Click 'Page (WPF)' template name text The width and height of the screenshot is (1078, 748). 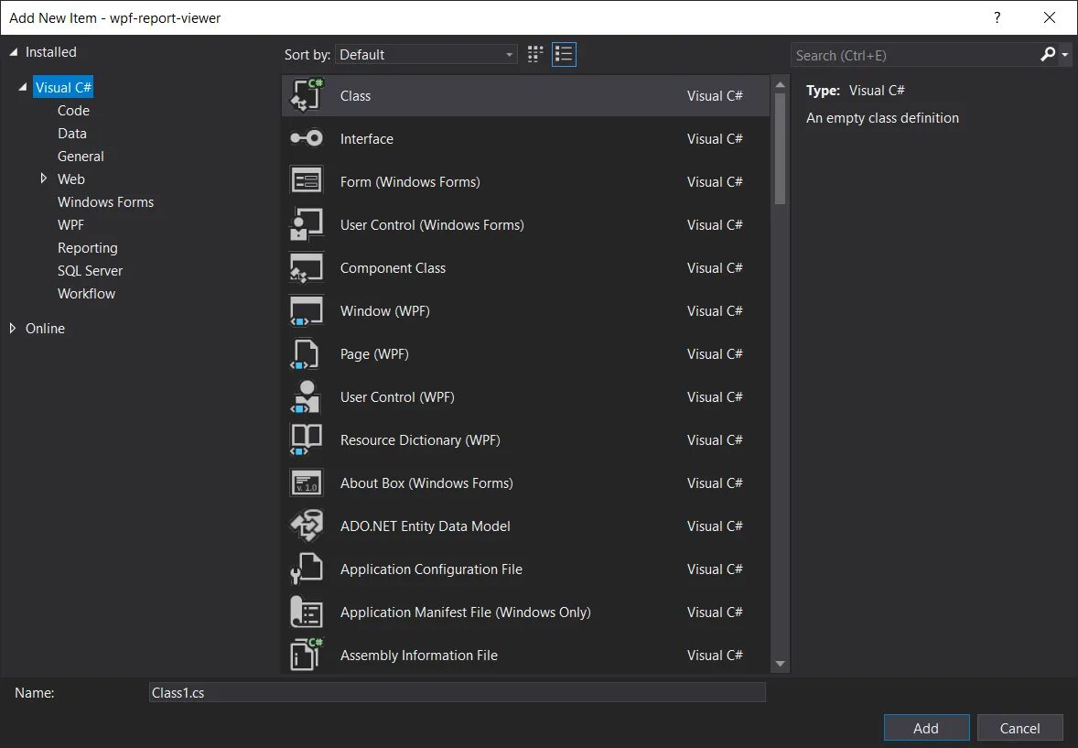(374, 353)
